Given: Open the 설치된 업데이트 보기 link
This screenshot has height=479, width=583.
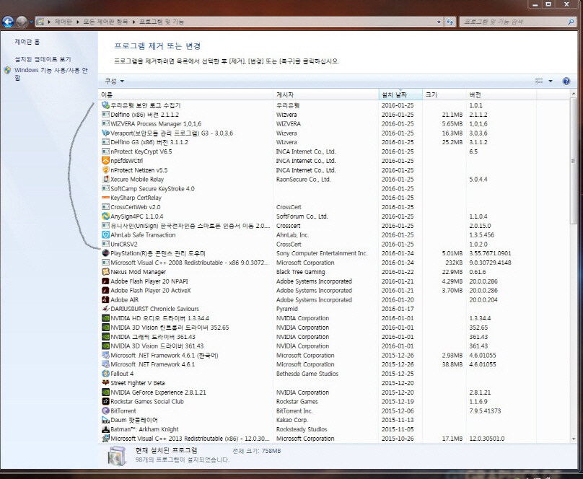Looking at the screenshot, I should [43, 59].
